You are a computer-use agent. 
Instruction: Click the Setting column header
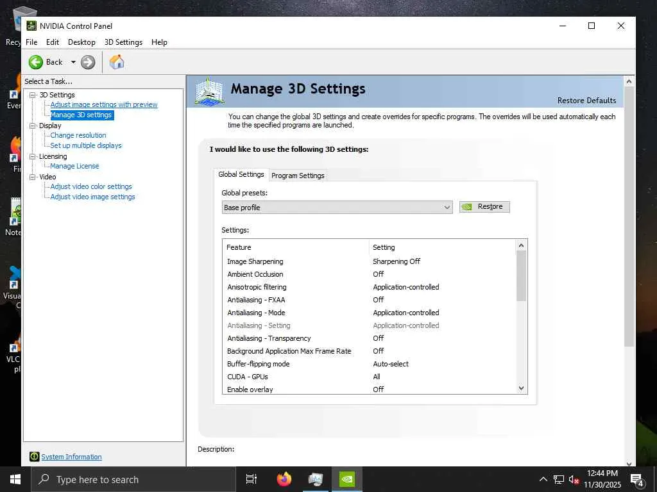click(x=443, y=247)
